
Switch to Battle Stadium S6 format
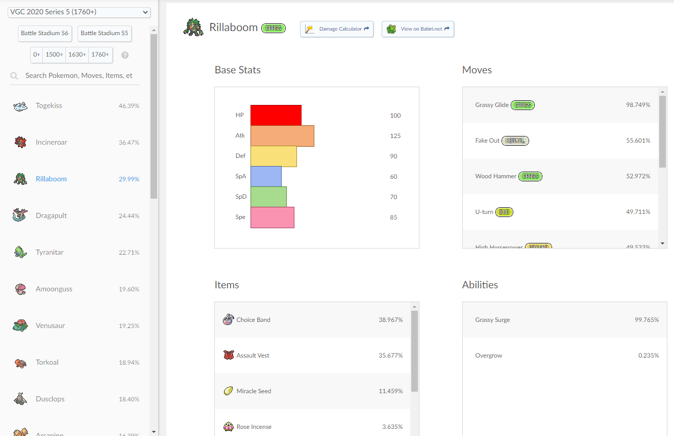coord(44,33)
